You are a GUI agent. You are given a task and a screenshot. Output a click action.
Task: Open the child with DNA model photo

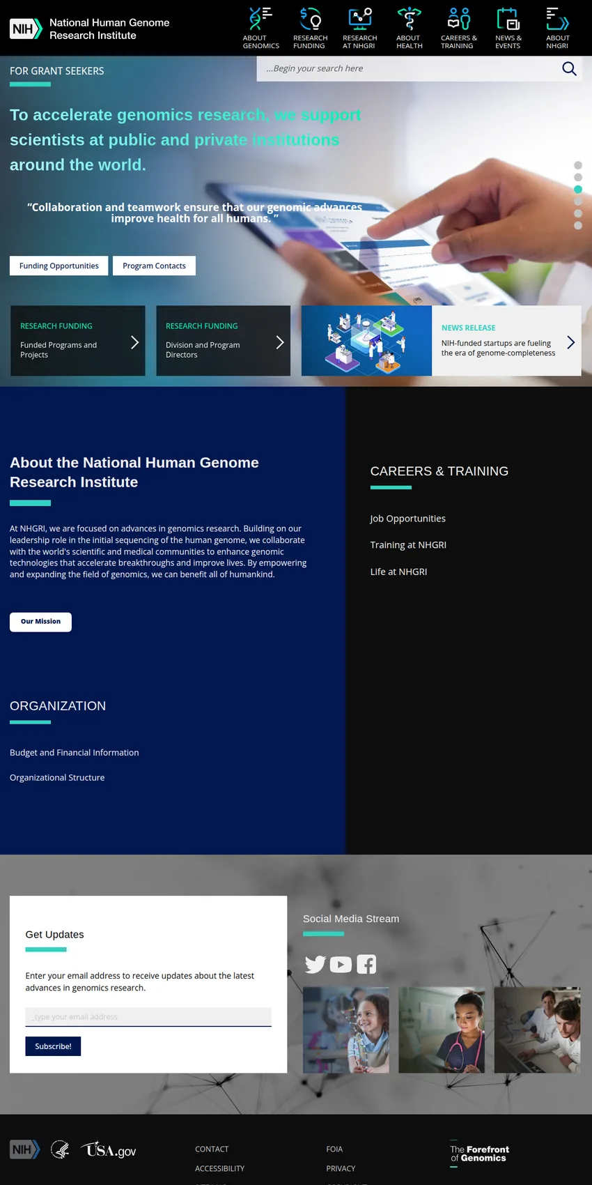click(x=346, y=1030)
